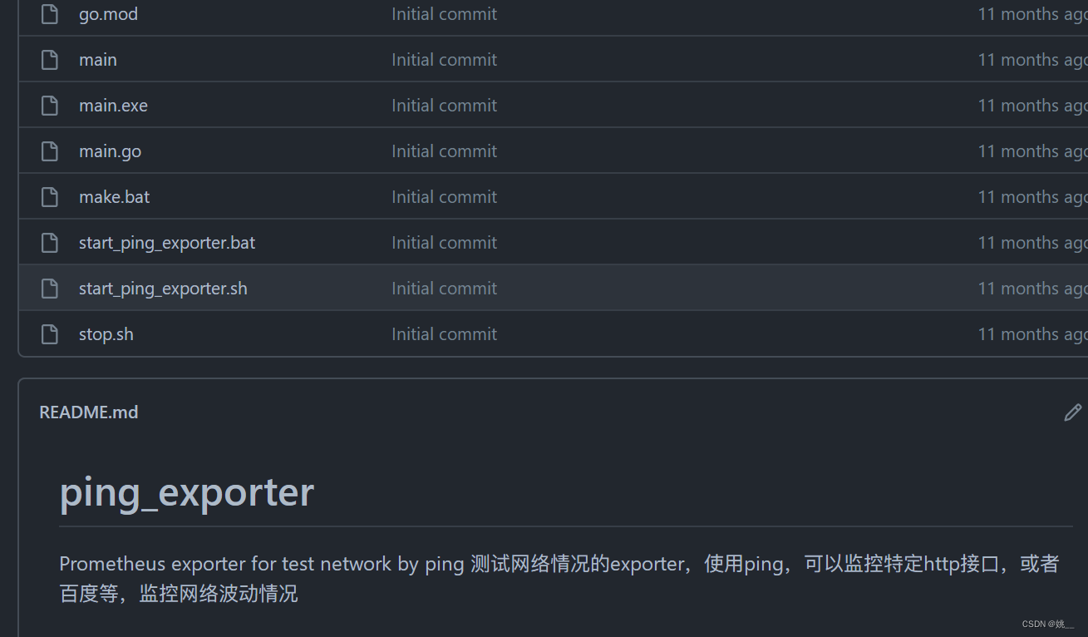Click the file icon beside go.mod
Viewport: 1088px width, 637px height.
coord(49,13)
